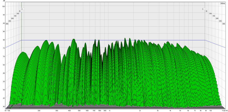The height and width of the screenshot is (112, 228).
Task: Click the 7k frequency axis label
Action: 195,111
